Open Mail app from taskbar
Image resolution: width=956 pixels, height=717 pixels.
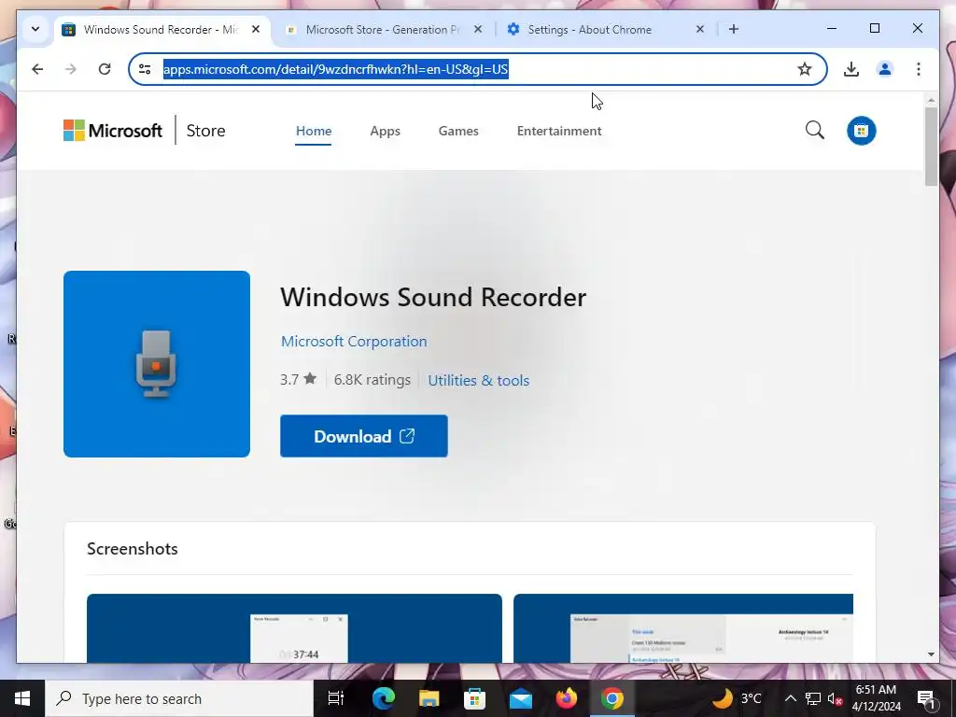pyautogui.click(x=521, y=698)
